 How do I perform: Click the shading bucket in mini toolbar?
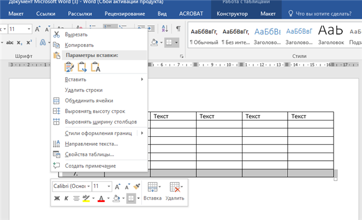click(116, 198)
